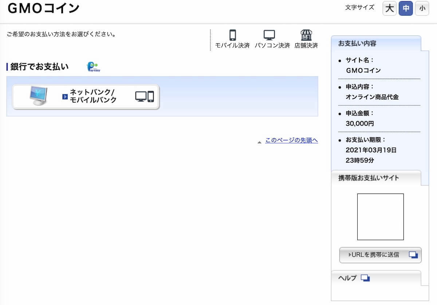
Task: Click the 23時59分 time text
Action: tap(360, 160)
